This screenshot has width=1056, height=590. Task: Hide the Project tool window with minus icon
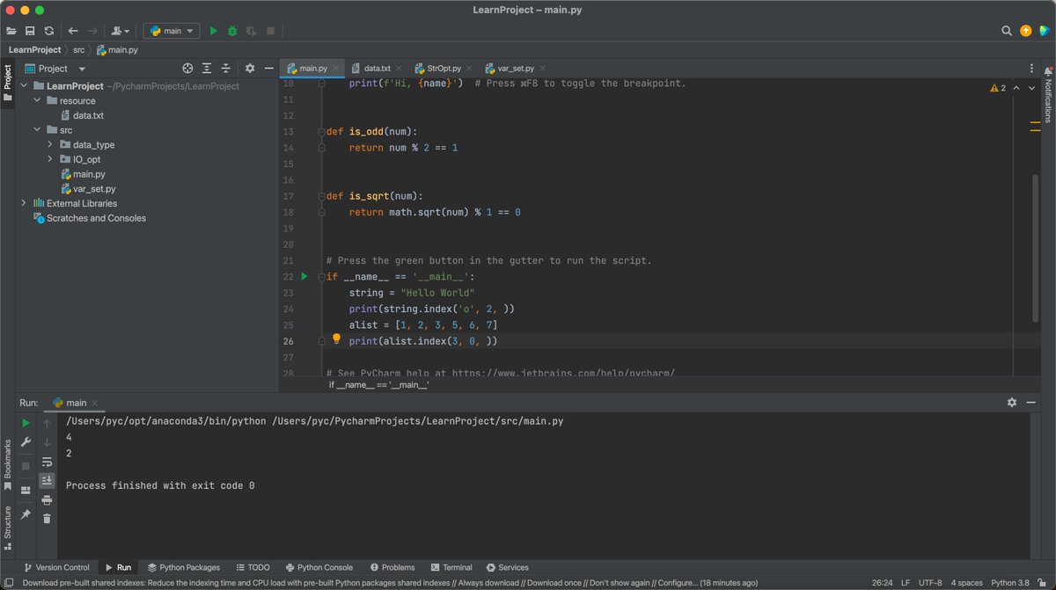point(268,69)
